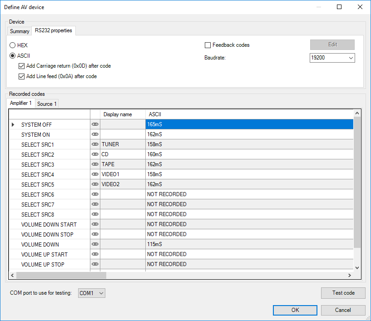The width and height of the screenshot is (371, 321).
Task: Click the link icon beside SELECT SRC1
Action: [95, 144]
